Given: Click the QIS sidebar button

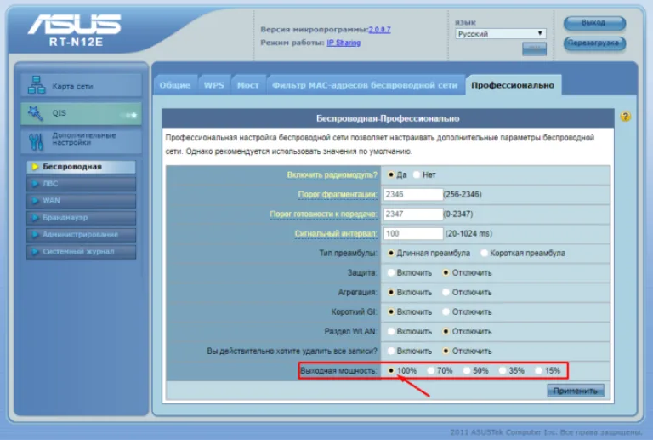Looking at the screenshot, I should click(x=82, y=114).
